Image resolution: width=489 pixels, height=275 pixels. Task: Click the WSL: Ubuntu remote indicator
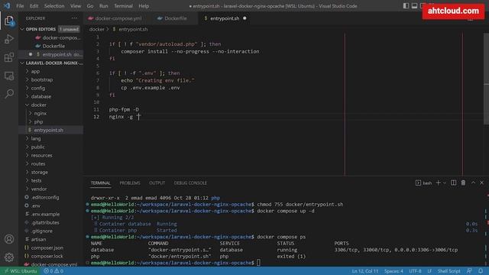click(20, 271)
